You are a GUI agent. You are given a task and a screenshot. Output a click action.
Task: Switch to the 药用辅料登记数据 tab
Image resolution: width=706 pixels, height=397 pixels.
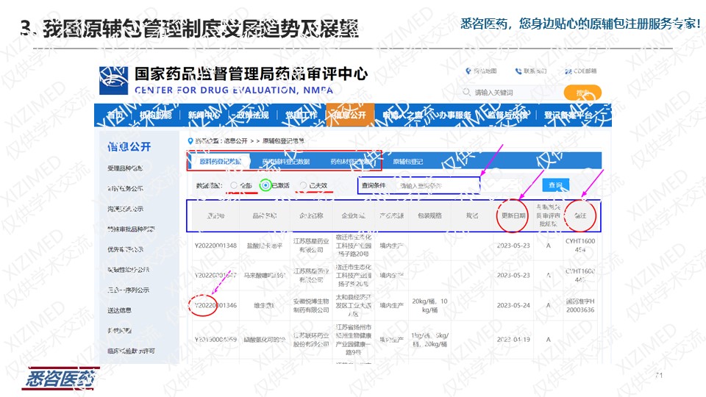point(286,162)
